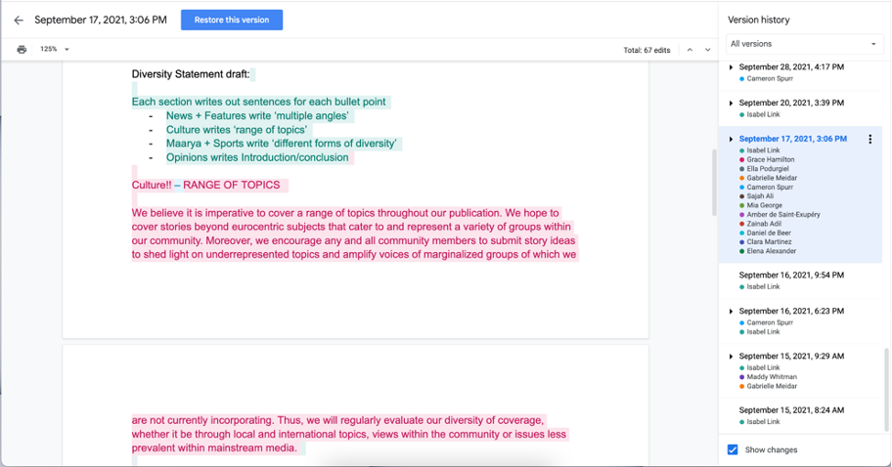Expand the September 20, 2021, 3:39 PM version
892x467 pixels.
click(731, 103)
